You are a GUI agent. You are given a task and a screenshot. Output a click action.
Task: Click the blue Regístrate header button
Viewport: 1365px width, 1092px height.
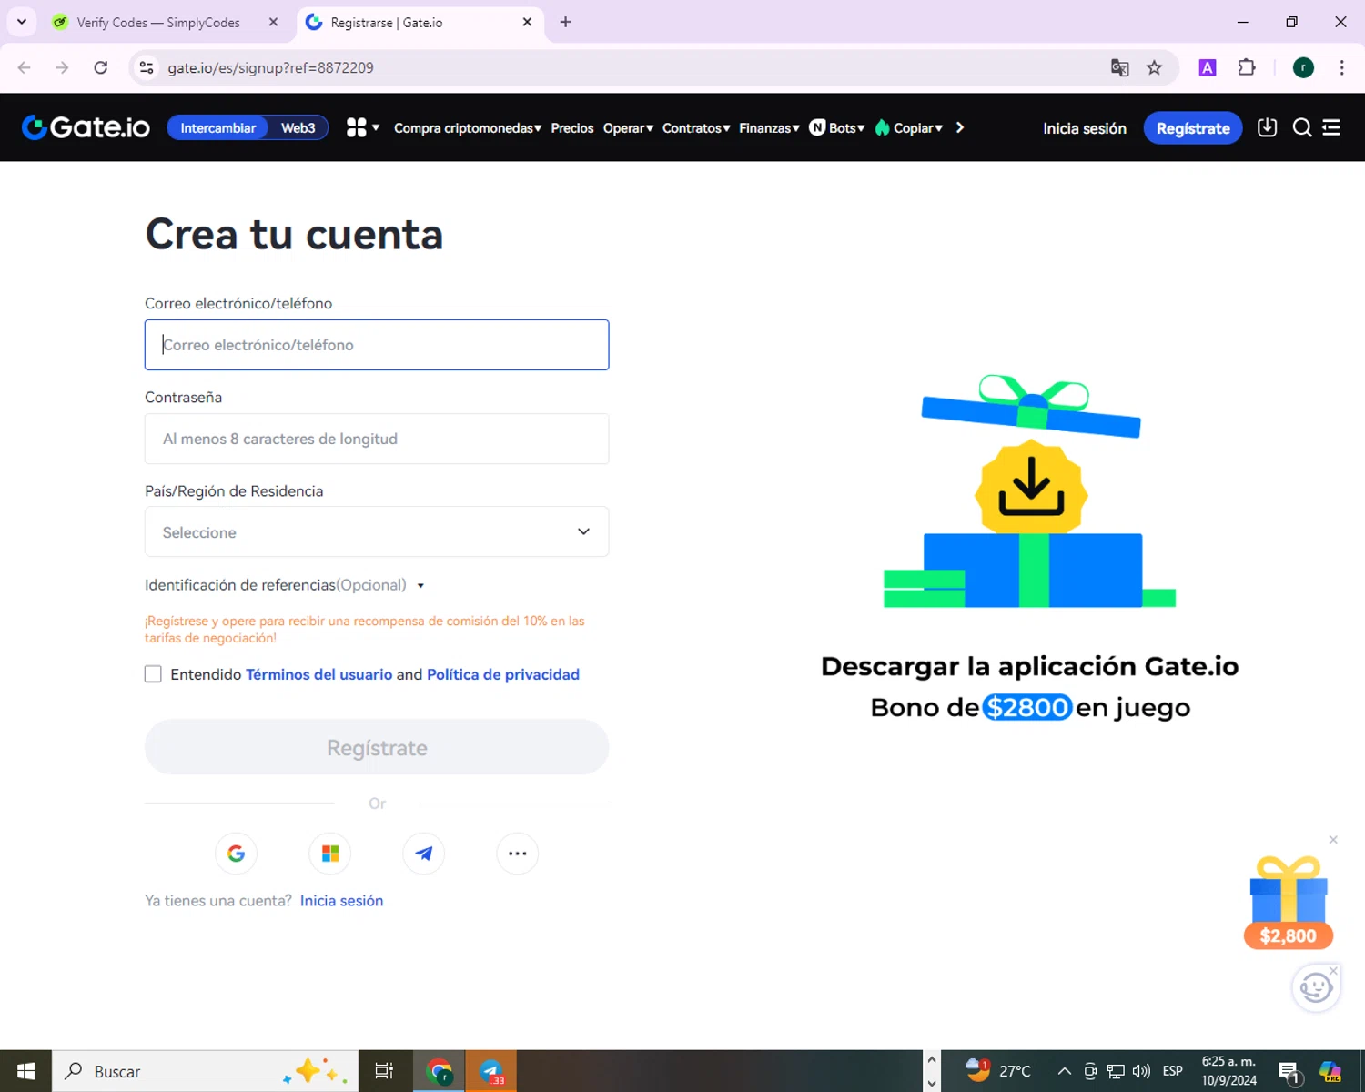(1193, 128)
